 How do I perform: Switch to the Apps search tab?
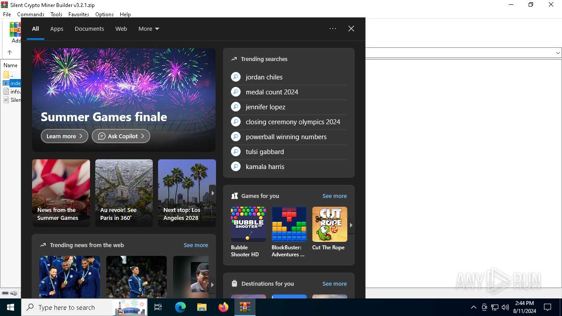pos(57,29)
